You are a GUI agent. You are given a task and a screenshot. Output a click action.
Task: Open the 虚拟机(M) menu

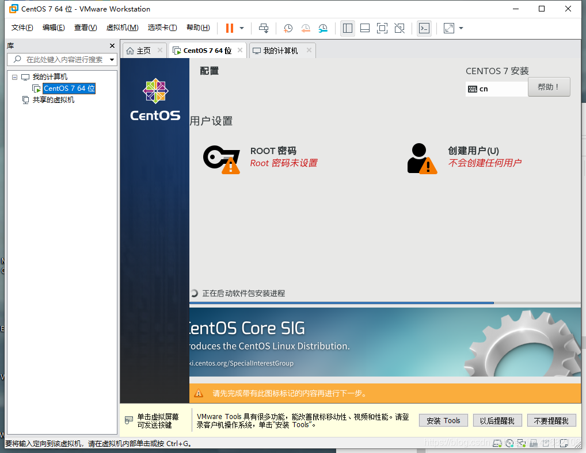[122, 28]
